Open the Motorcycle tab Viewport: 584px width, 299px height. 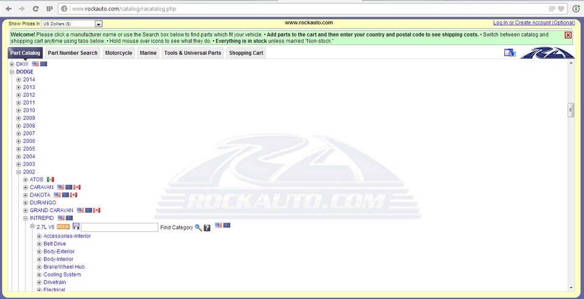pos(119,53)
